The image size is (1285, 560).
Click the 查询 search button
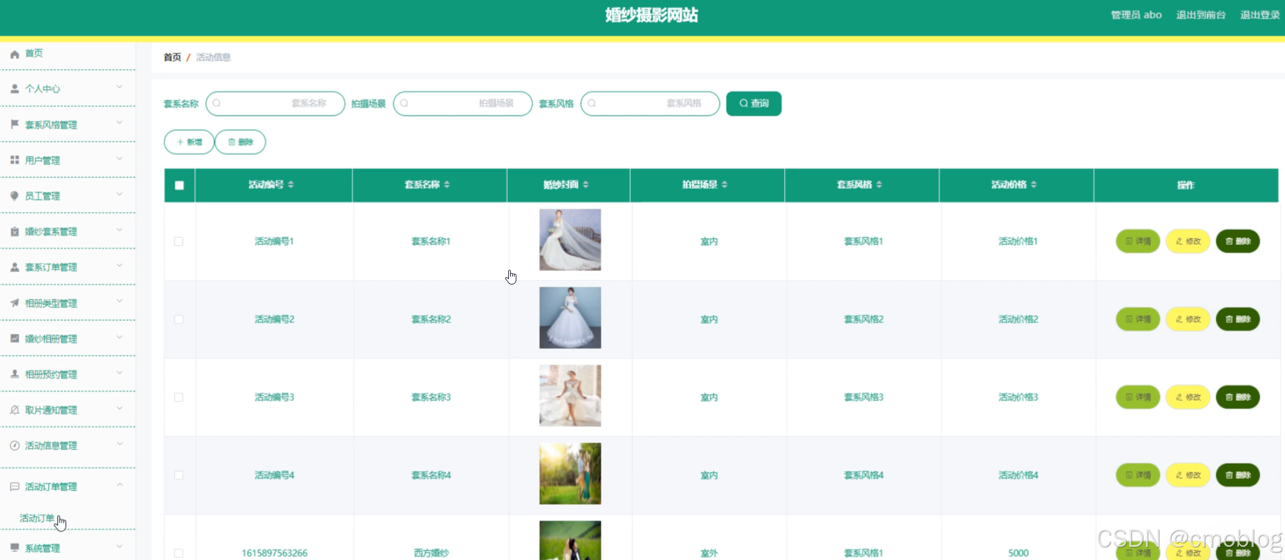[x=754, y=103]
